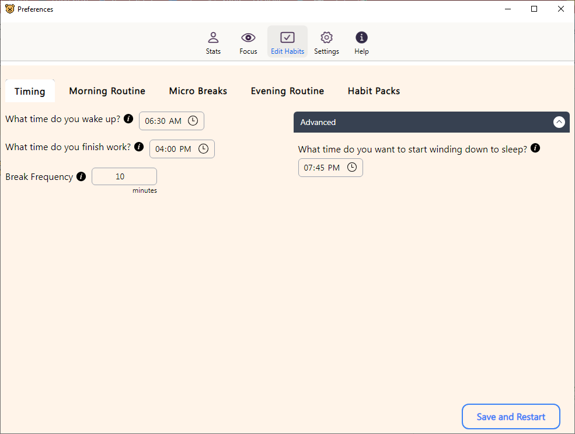The image size is (575, 434).
Task: Click Save and Restart button
Action: [x=511, y=416]
